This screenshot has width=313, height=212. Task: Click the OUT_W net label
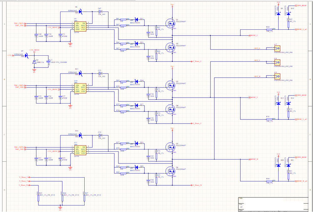tap(257, 76)
